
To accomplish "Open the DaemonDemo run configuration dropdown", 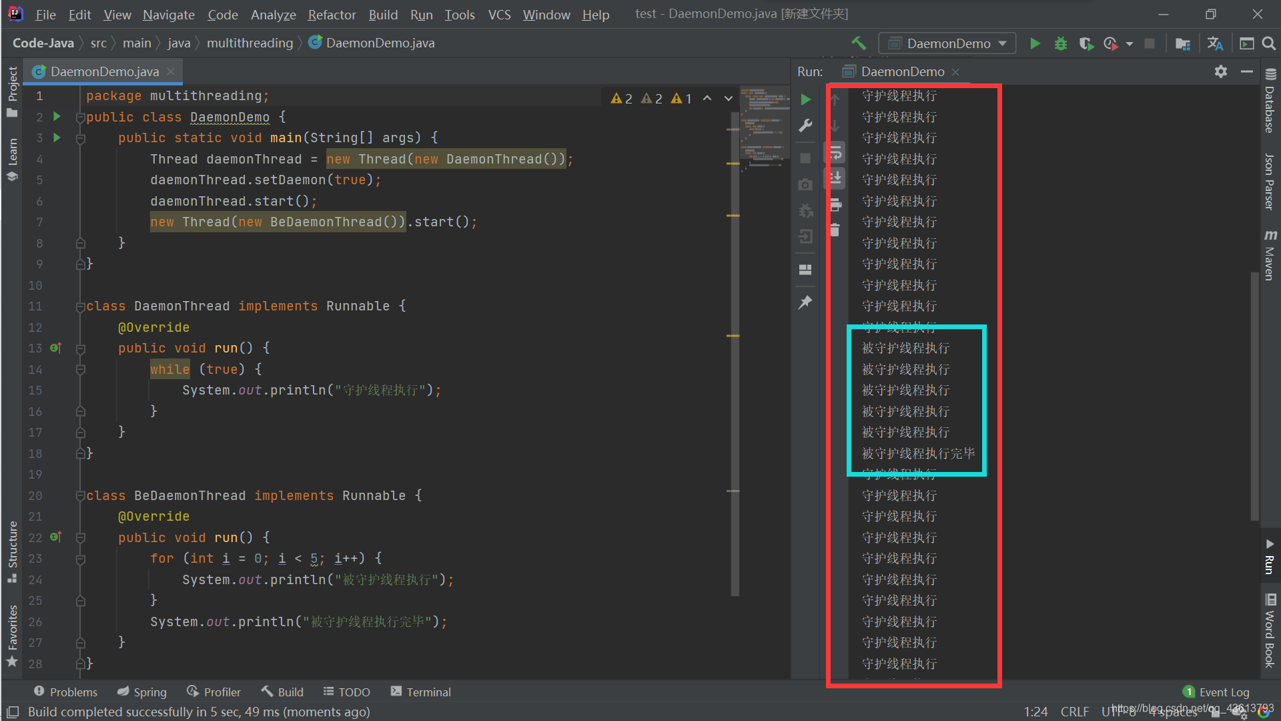I will tap(947, 43).
